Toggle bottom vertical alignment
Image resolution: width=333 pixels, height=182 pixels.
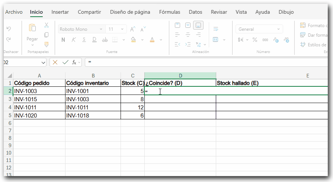[x=198, y=26]
